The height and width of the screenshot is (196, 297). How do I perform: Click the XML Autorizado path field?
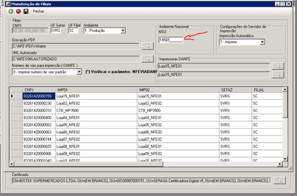(x=75, y=59)
